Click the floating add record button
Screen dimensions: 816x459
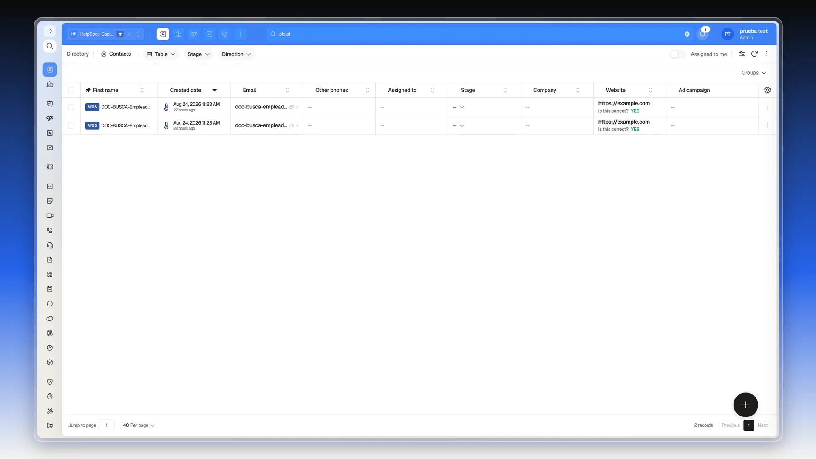[745, 405]
